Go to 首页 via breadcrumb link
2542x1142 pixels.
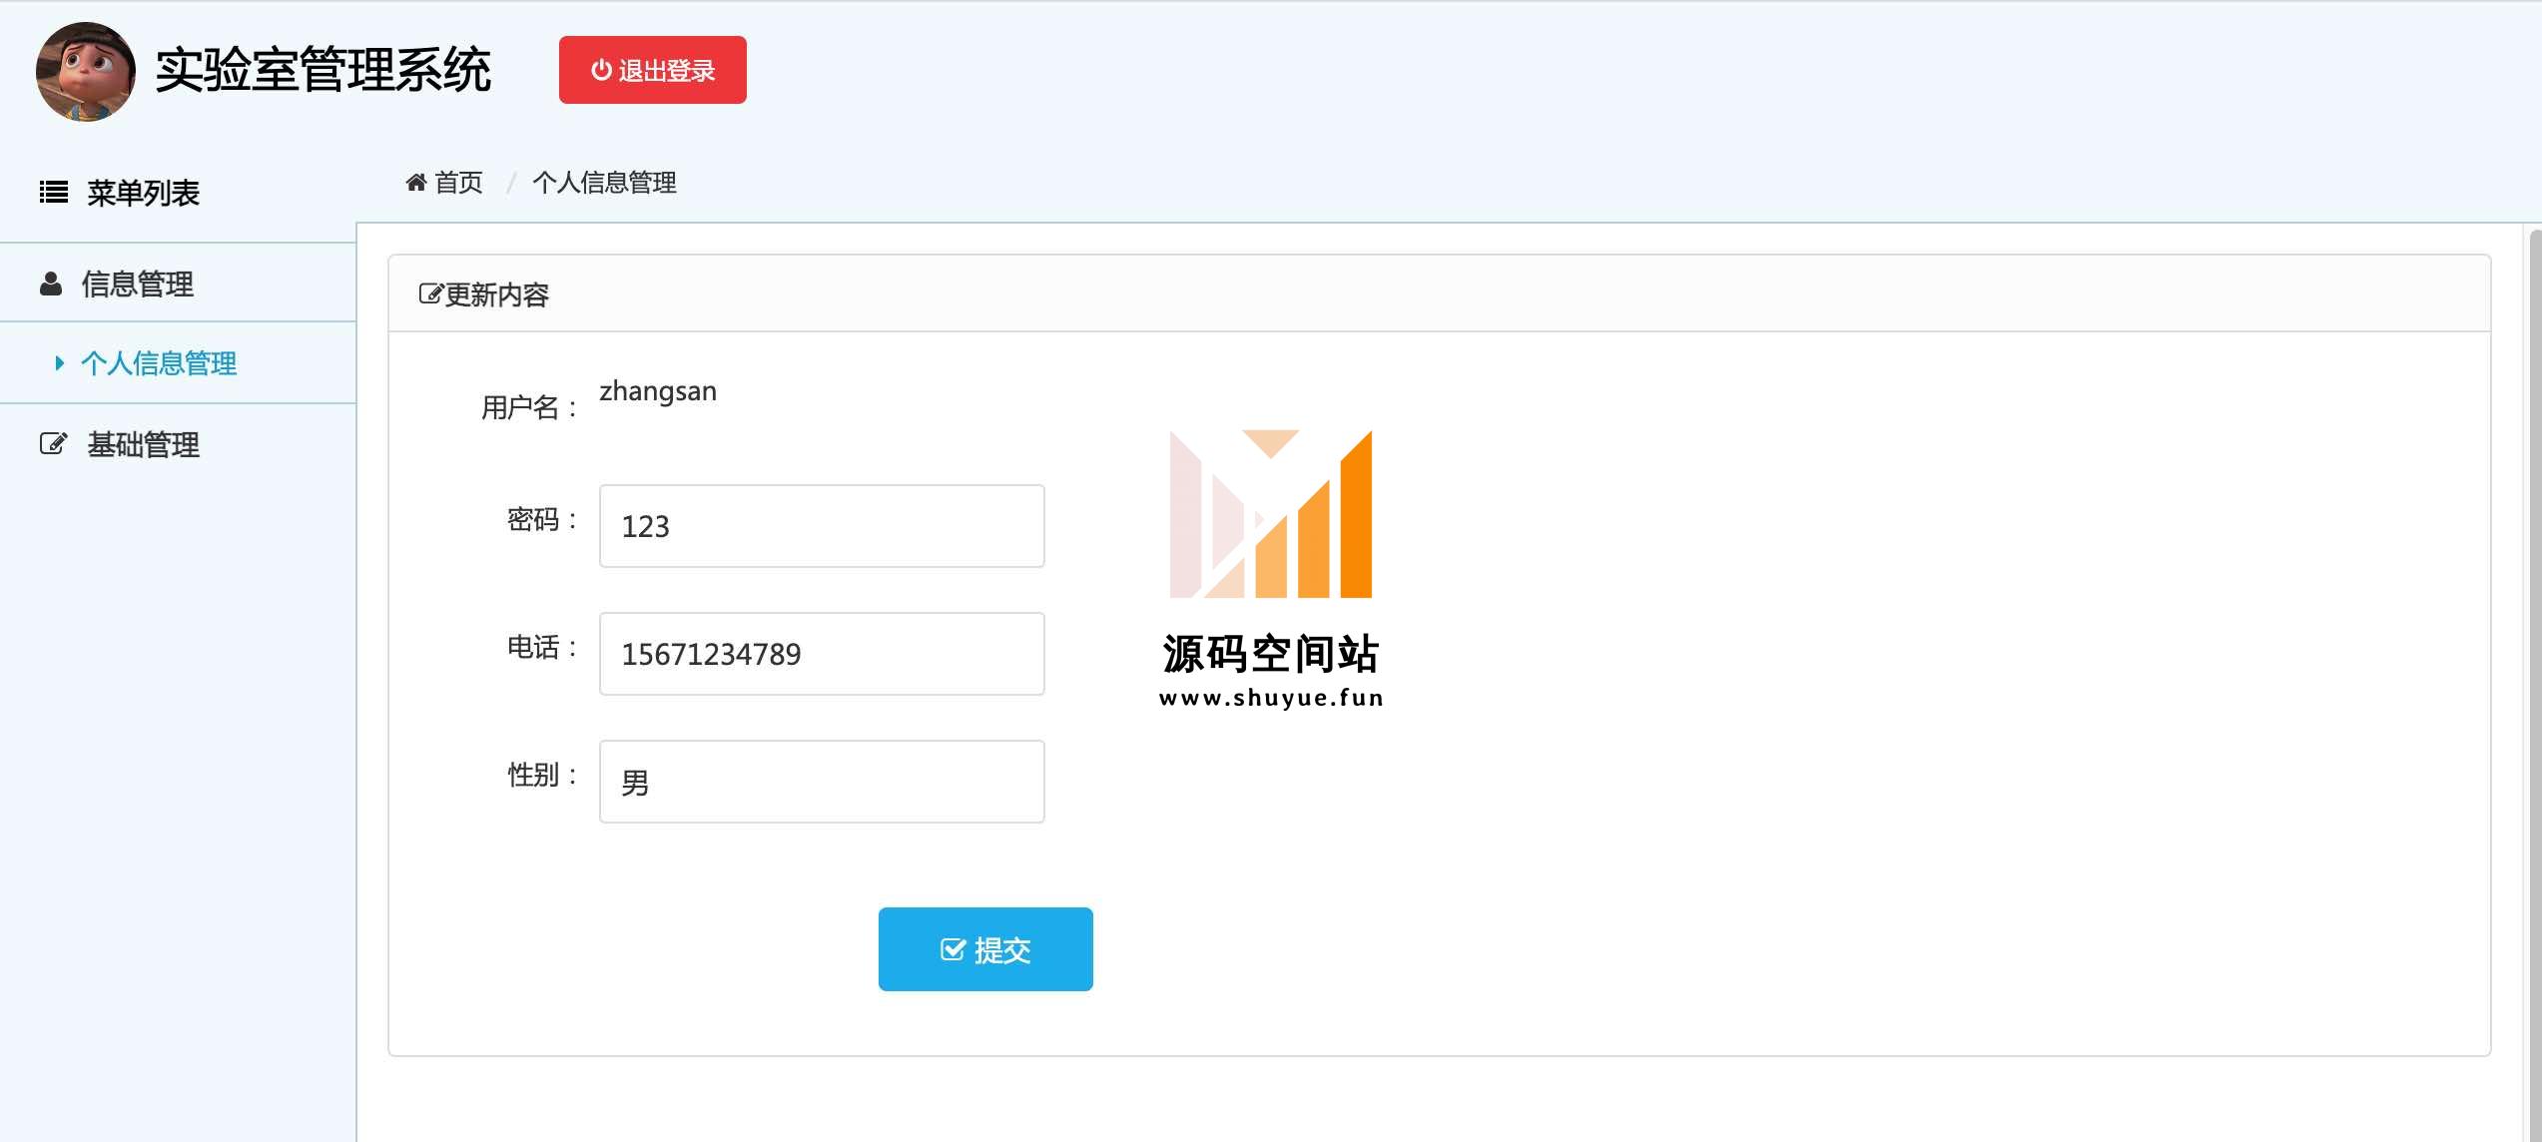[x=458, y=183]
